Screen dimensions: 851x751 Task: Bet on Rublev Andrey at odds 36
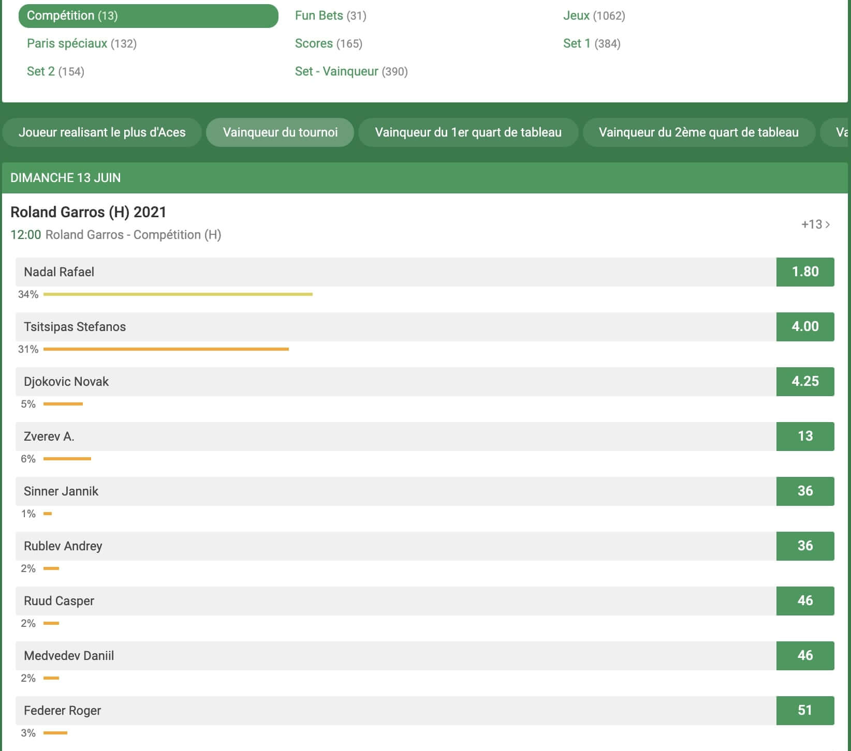tap(805, 546)
